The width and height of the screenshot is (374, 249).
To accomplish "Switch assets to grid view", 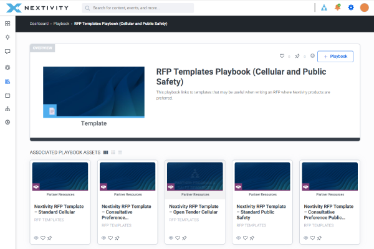I will pos(113,152).
